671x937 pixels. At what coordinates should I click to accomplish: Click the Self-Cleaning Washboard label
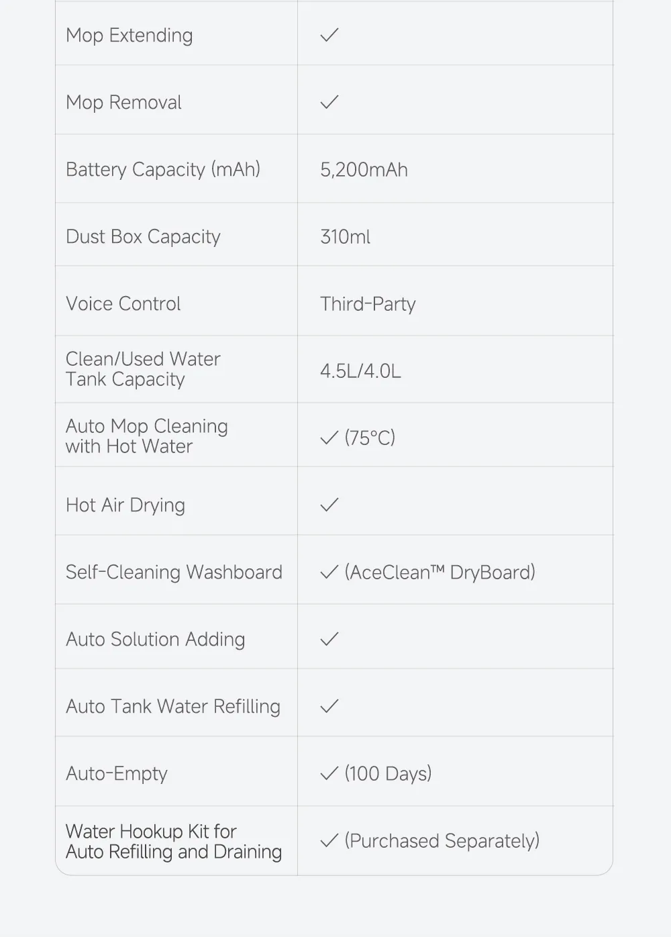coord(174,572)
